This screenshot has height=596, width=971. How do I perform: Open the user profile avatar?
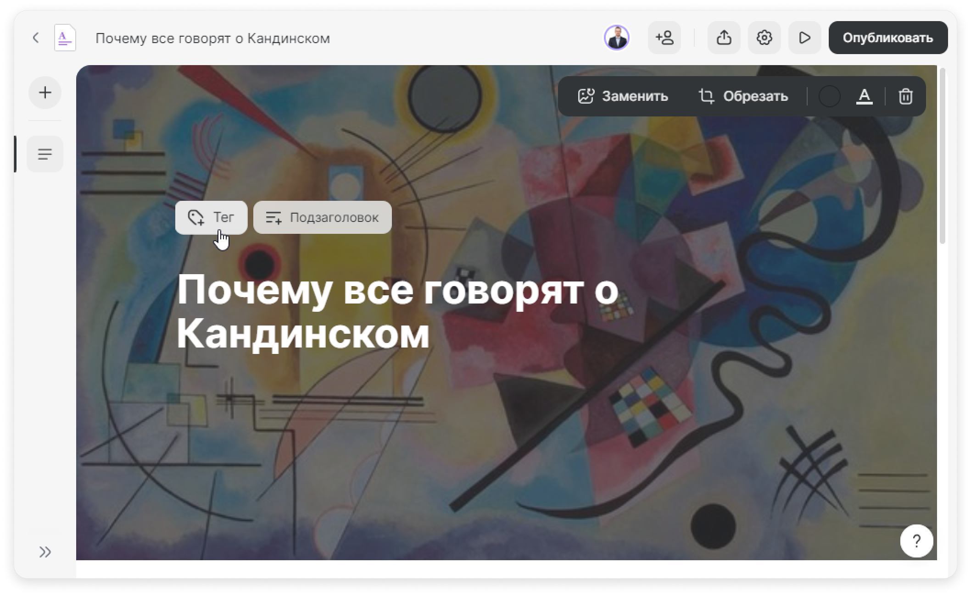[x=616, y=38]
